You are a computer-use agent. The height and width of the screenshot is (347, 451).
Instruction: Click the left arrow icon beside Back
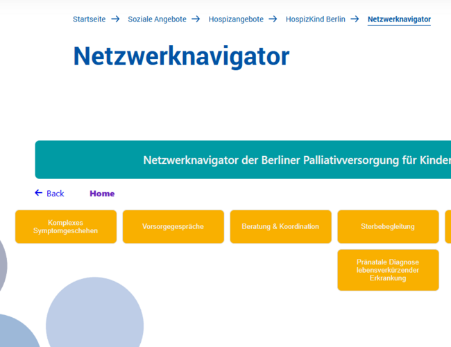(x=39, y=193)
